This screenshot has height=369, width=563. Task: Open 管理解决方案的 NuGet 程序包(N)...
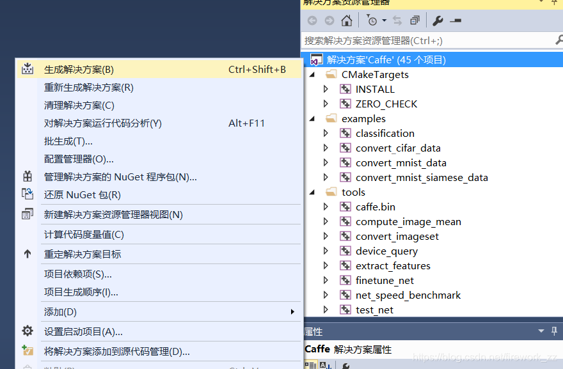[159, 177]
